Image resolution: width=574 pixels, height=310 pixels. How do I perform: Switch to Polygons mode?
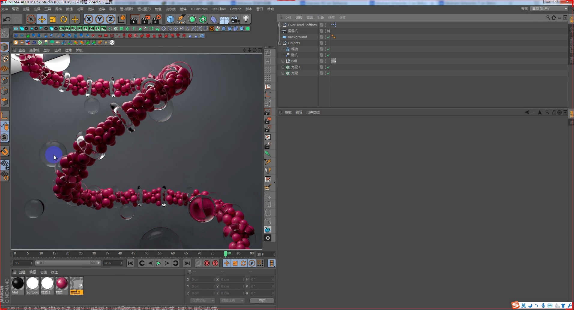pos(5,102)
